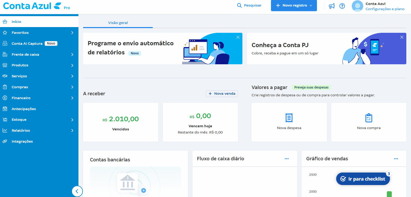This screenshot has height=197, width=411.
Task: Close the Programe o envio automático banner
Action: (238, 37)
